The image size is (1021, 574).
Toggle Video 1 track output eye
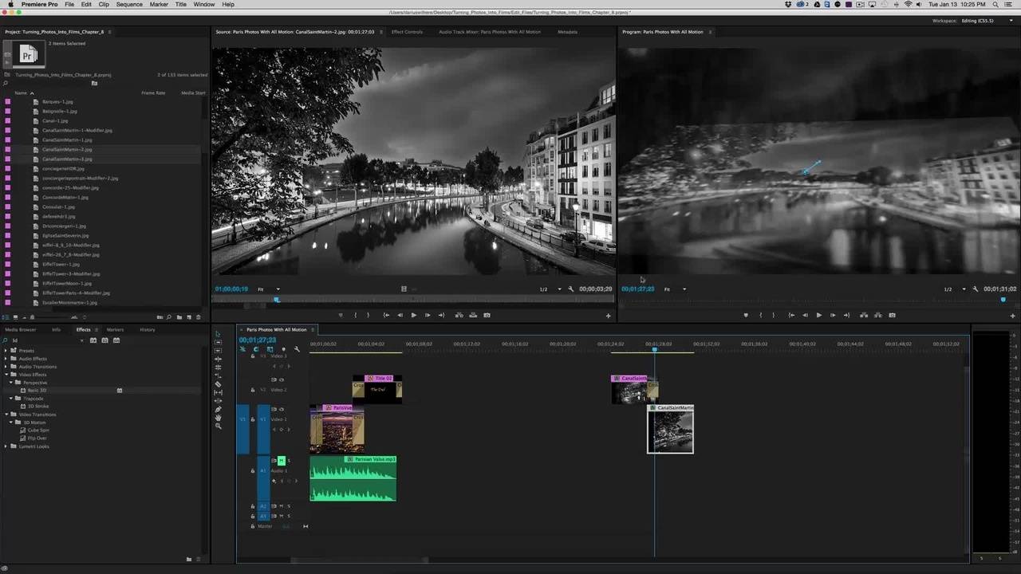pyautogui.click(x=281, y=409)
